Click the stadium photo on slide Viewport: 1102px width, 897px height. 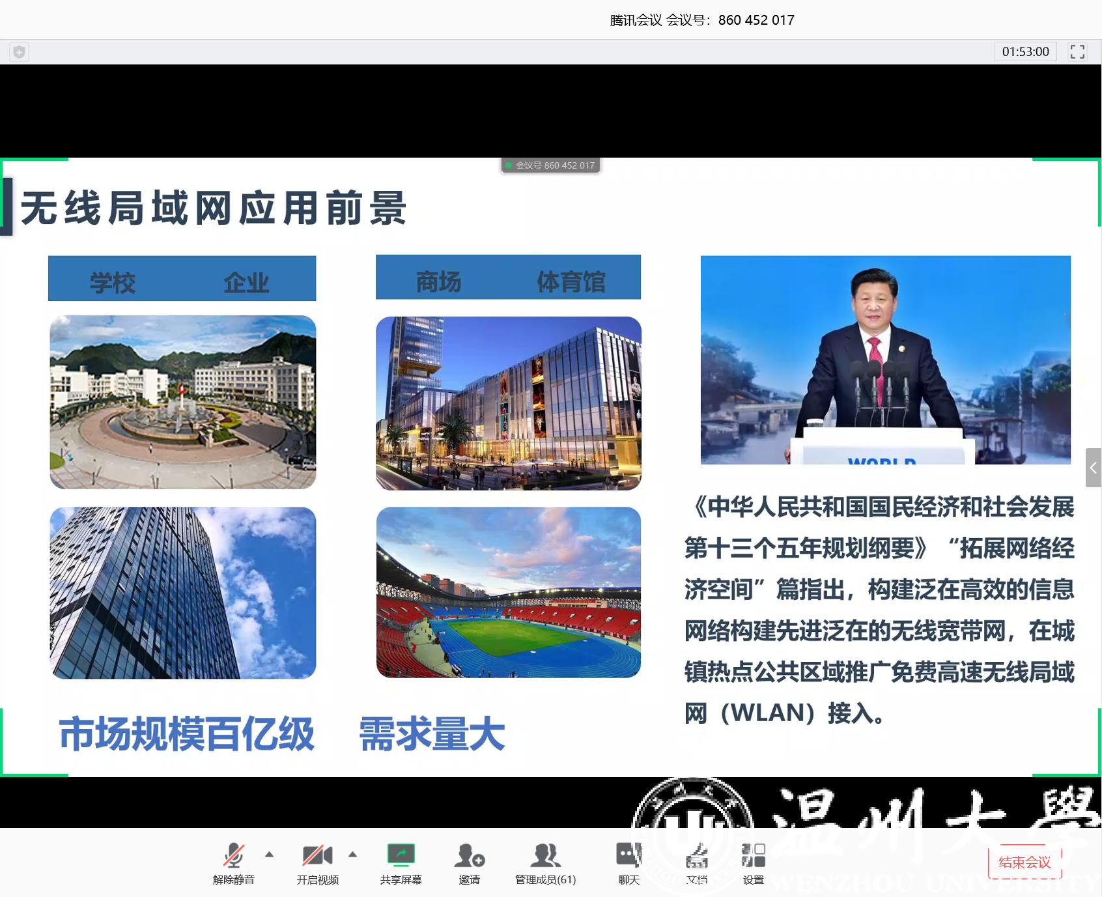tap(508, 592)
